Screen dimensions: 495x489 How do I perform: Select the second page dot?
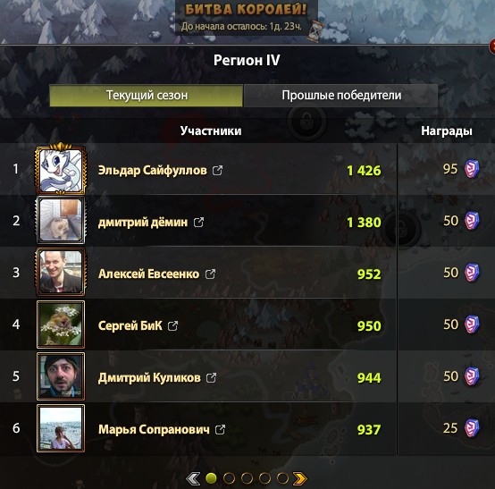[x=229, y=478]
